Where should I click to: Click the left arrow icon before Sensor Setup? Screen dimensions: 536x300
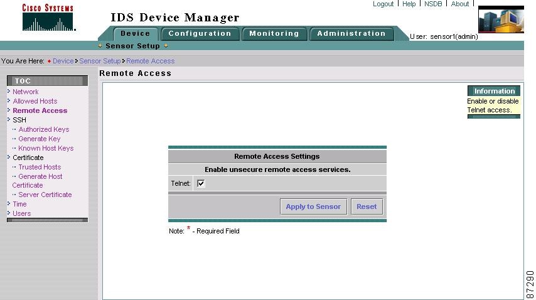(x=100, y=46)
